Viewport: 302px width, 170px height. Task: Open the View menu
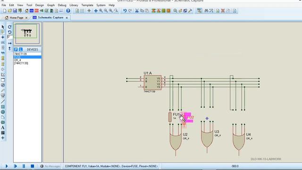click(20, 5)
